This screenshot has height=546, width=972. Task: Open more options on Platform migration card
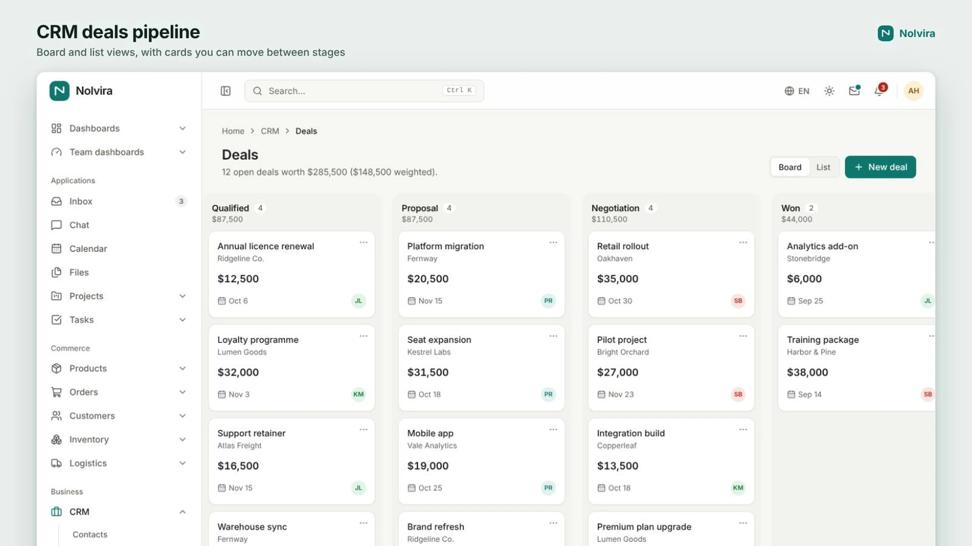(553, 243)
